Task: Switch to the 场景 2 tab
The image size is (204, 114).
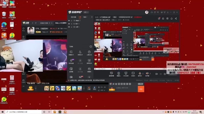Action: pos(85,17)
